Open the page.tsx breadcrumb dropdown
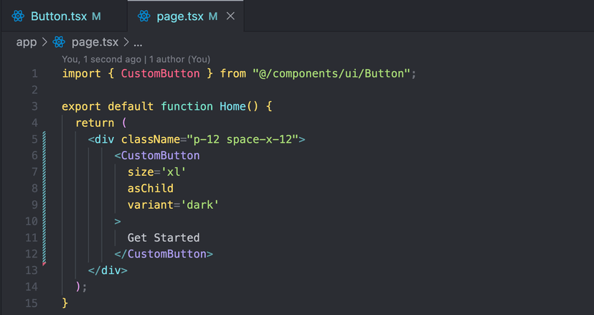This screenshot has height=315, width=594. tap(95, 42)
